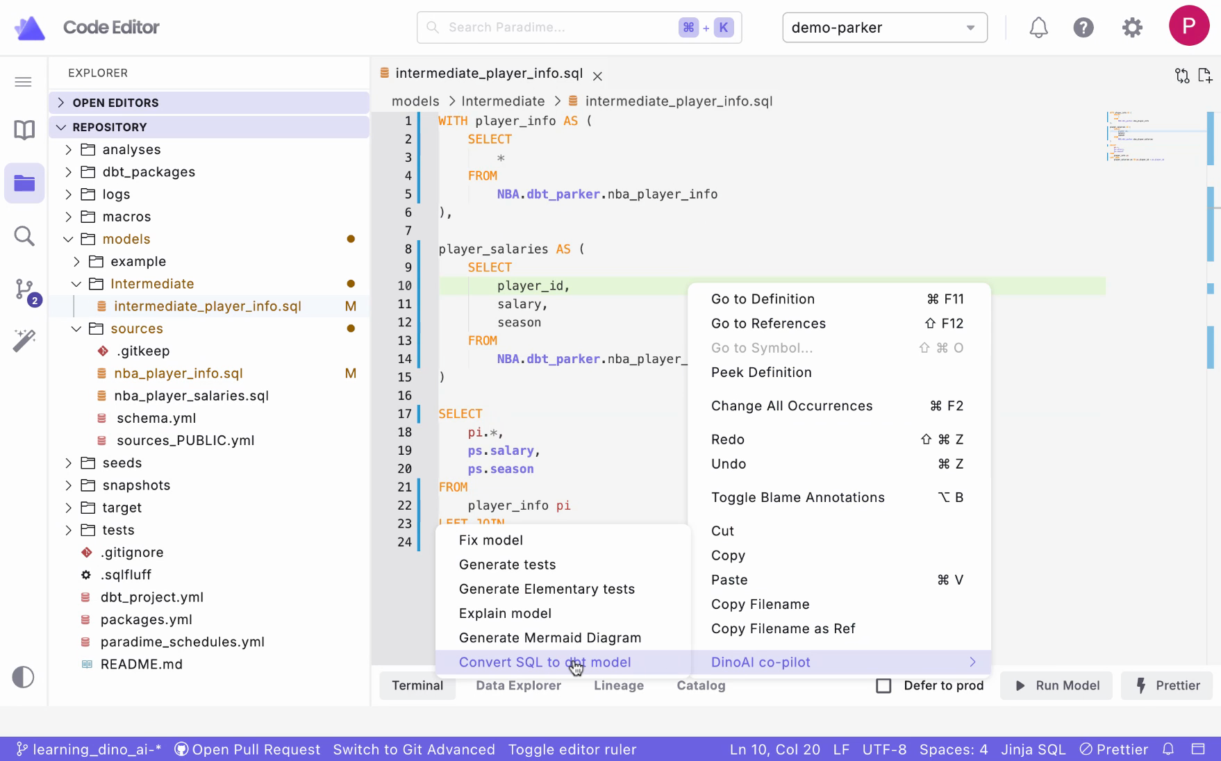Image resolution: width=1221 pixels, height=761 pixels.
Task: Open the .sqlfluff config file
Action: click(126, 575)
